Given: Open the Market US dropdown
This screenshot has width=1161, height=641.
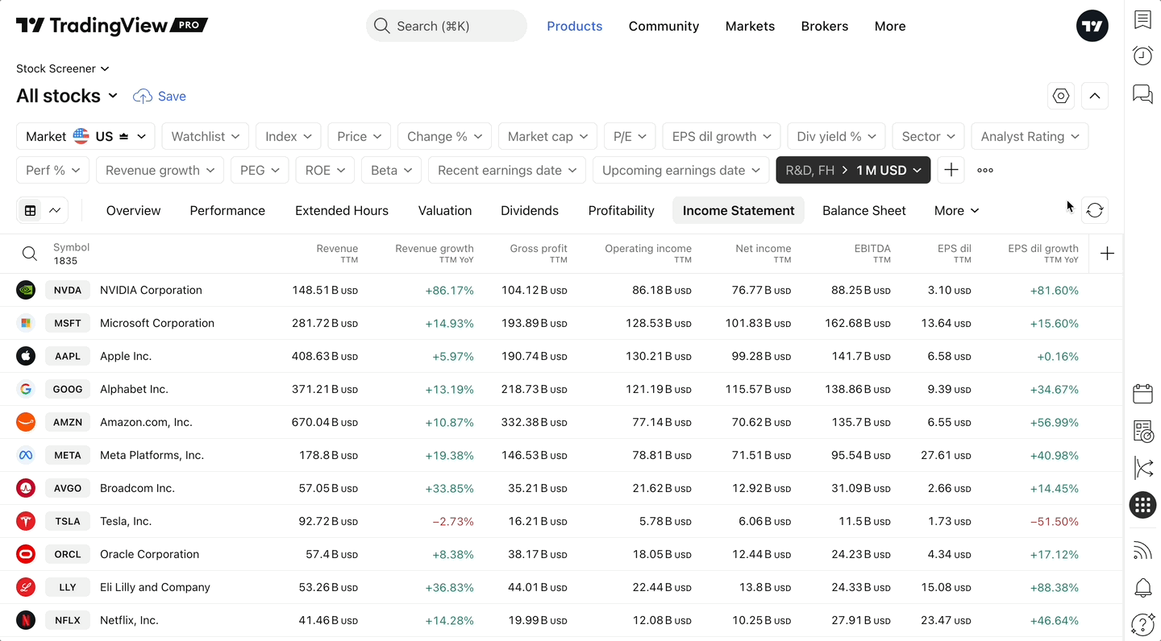Looking at the screenshot, I should pyautogui.click(x=85, y=136).
